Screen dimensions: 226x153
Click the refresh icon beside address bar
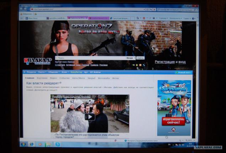(x=151, y=10)
